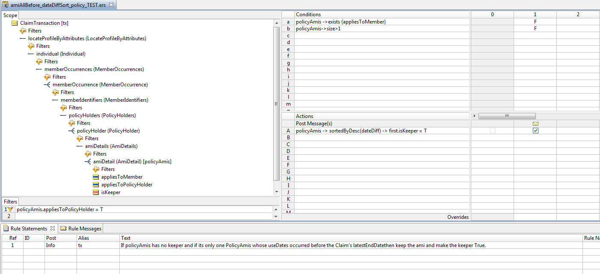Click the rule table horizontal scrollbar thumb
This screenshot has height=274, width=600.
tap(507, 116)
